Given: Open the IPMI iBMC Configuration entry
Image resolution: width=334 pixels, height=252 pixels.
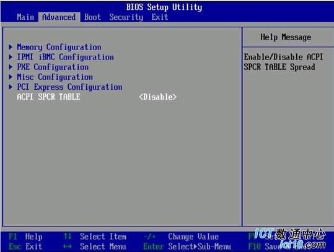Looking at the screenshot, I should coord(65,57).
